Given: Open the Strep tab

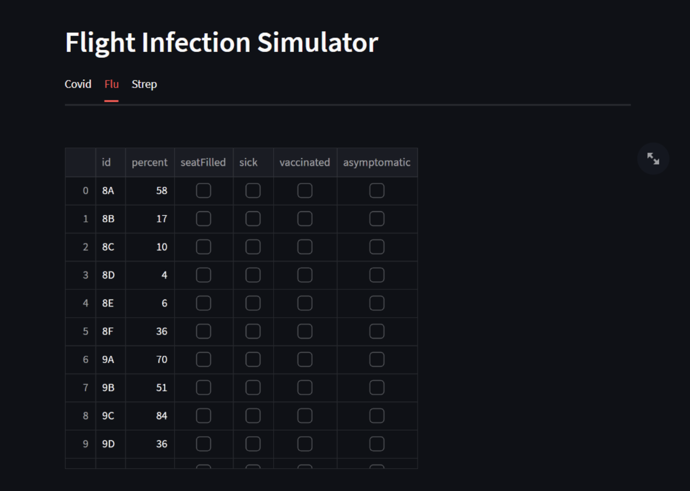Looking at the screenshot, I should (144, 84).
